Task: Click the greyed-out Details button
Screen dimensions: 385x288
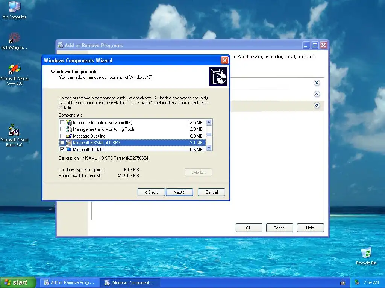Action: [x=198, y=172]
